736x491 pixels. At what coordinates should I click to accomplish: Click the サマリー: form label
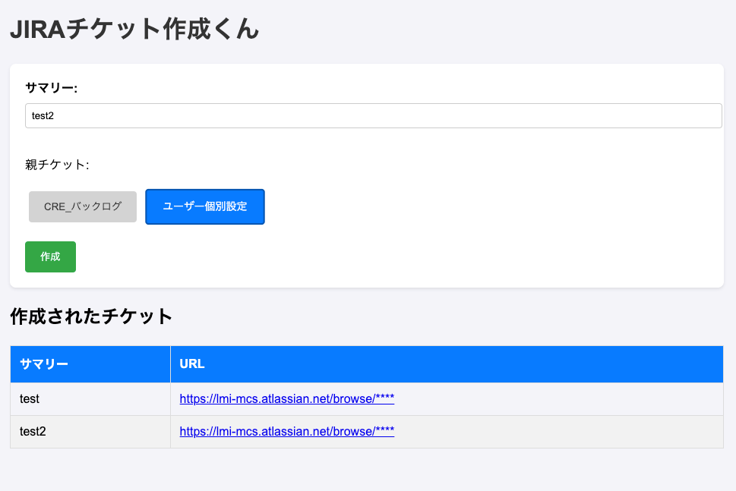(51, 88)
